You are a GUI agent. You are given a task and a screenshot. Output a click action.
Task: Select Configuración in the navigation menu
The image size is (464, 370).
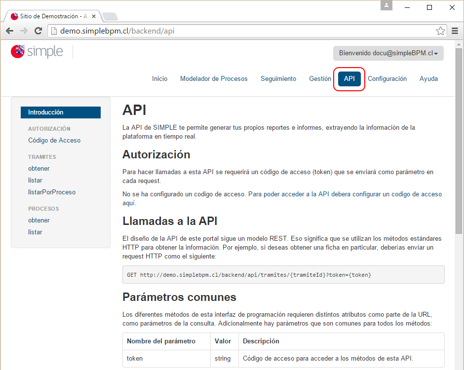pyautogui.click(x=387, y=78)
